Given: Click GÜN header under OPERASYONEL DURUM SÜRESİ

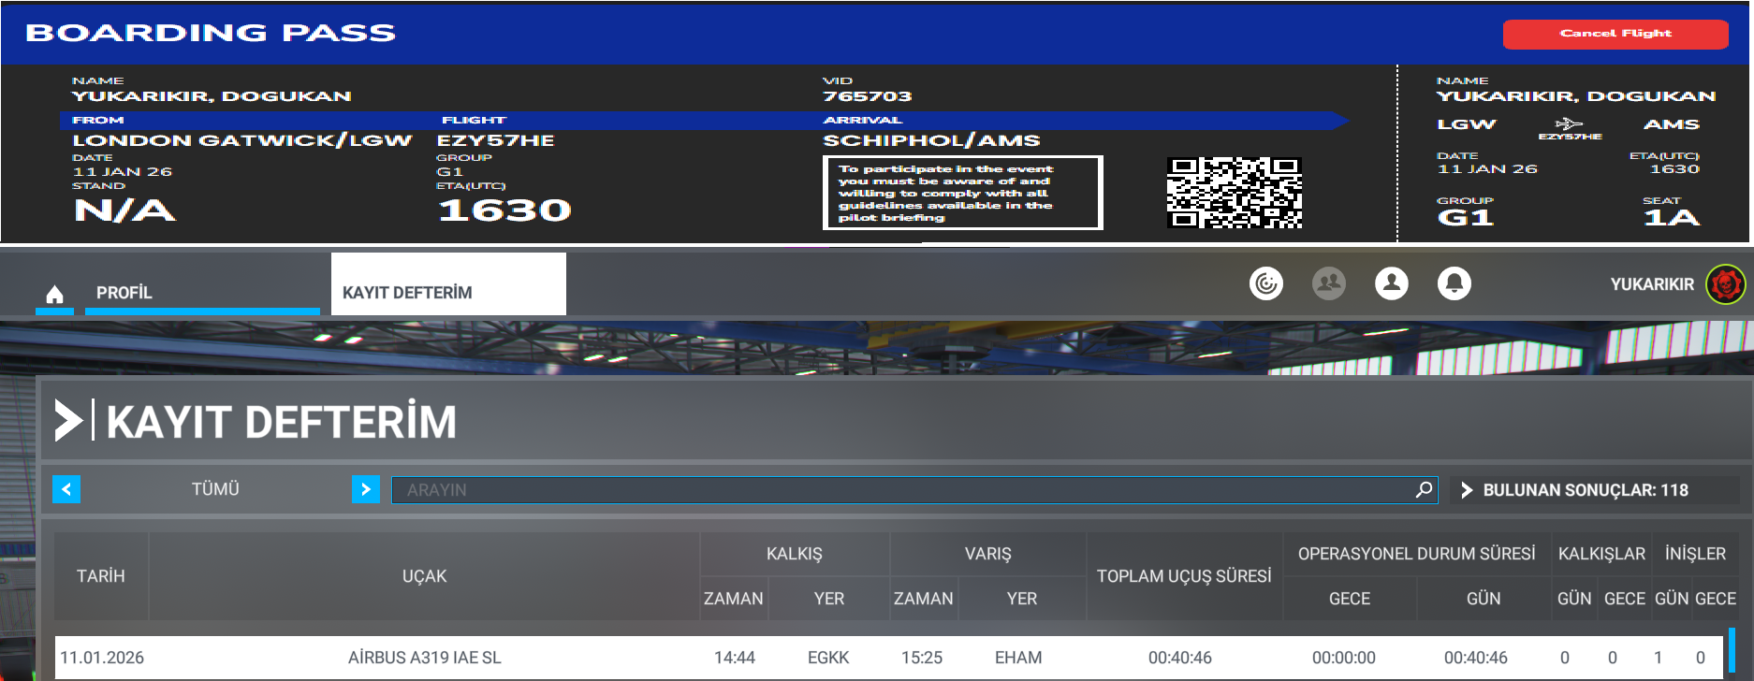Looking at the screenshot, I should coord(1484,599).
